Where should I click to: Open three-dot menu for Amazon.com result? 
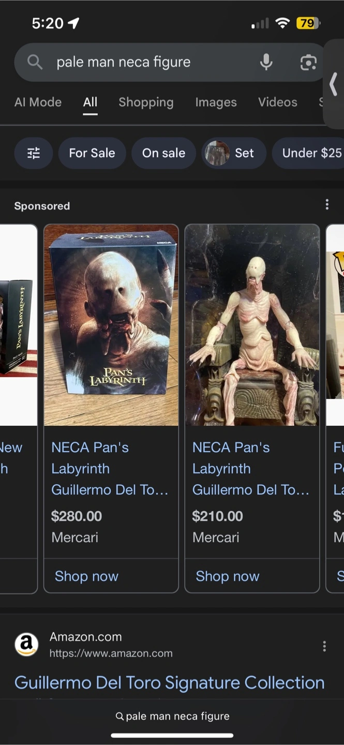point(324,646)
